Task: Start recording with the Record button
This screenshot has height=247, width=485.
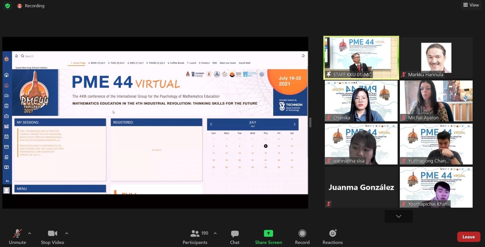Action: [x=302, y=233]
